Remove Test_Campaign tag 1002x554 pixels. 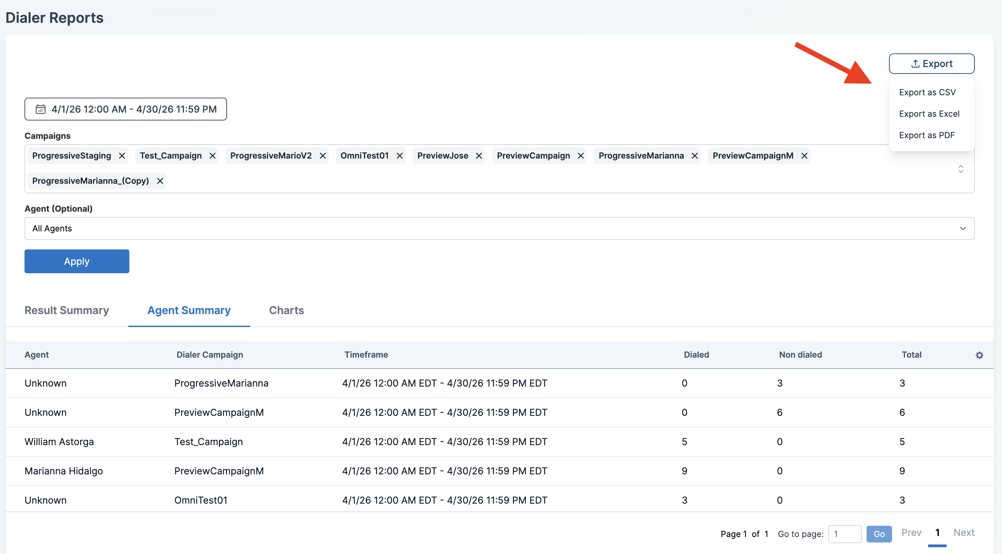[x=212, y=156]
